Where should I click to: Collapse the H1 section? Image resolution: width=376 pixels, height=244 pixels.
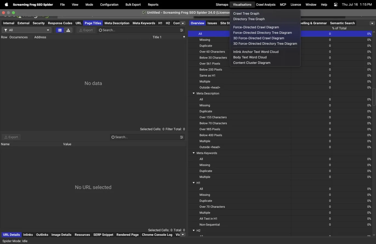click(193, 183)
